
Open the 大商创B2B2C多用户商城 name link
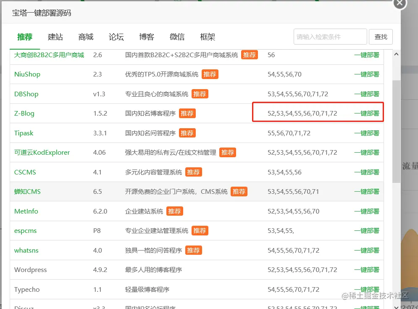click(x=49, y=55)
